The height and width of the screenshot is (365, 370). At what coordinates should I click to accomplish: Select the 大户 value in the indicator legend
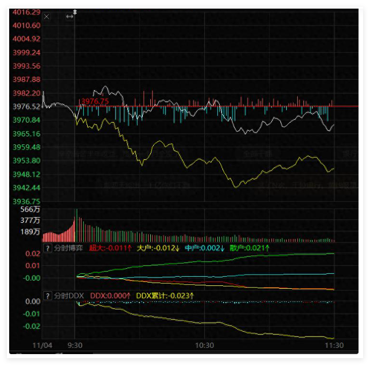click(158, 248)
